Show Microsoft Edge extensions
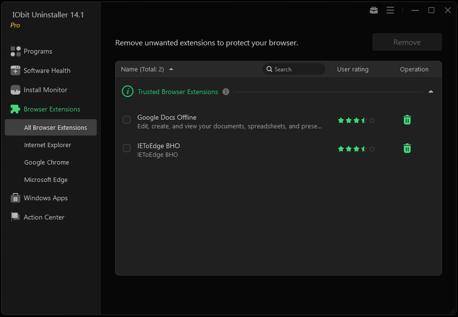458x317 pixels. click(46, 180)
